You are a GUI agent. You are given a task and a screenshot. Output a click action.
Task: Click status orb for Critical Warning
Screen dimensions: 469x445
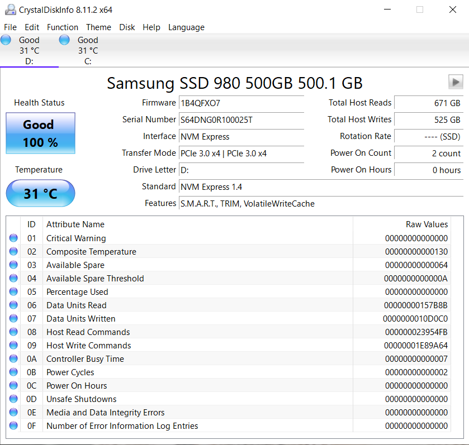point(13,238)
